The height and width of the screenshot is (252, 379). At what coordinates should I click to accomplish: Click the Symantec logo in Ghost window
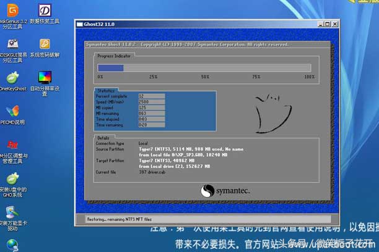[225, 190]
